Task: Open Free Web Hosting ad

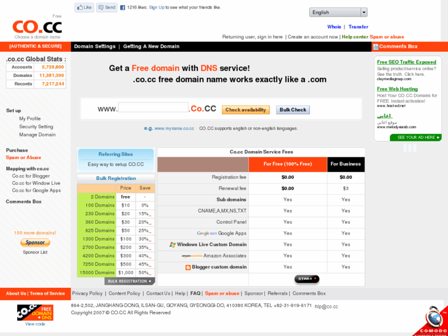Action: tap(397, 89)
